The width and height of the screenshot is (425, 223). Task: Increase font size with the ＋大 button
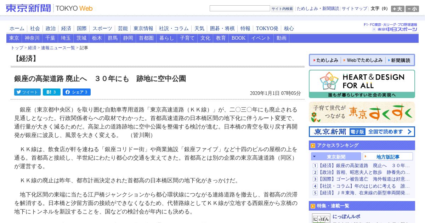click(397, 9)
